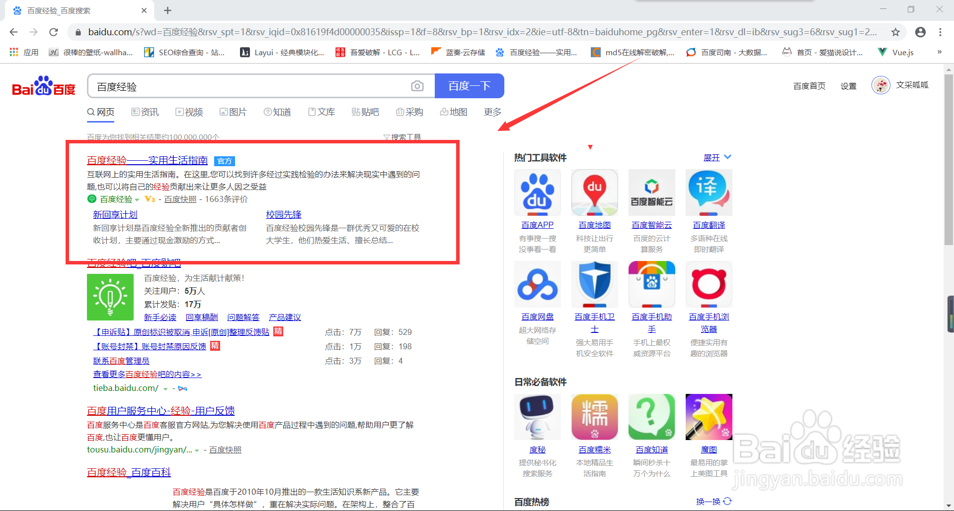This screenshot has width=954, height=511.
Task: Switch to 知道 tab
Action: (277, 112)
